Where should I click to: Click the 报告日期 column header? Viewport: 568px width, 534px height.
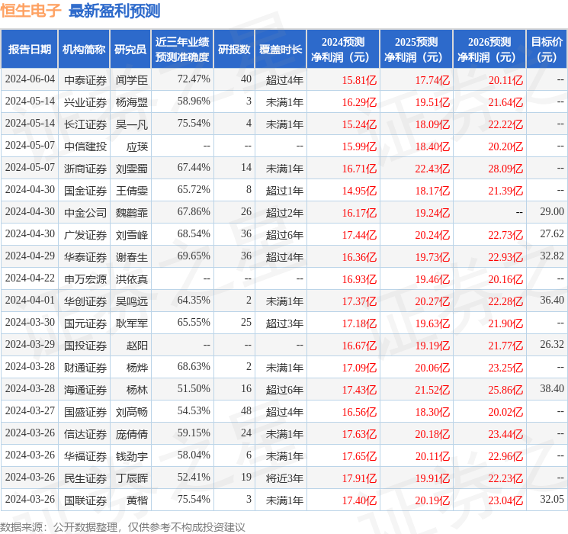pyautogui.click(x=29, y=50)
